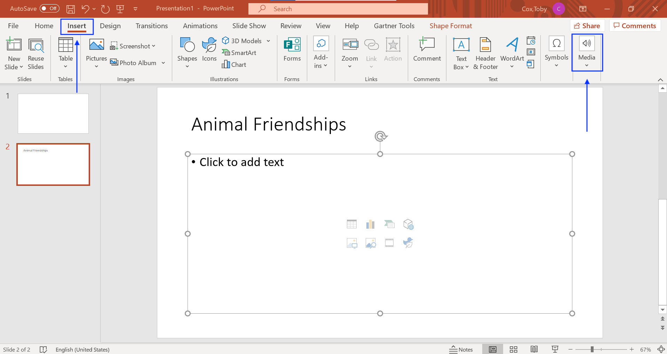Viewport: 667px width, 354px height.
Task: Open Customize Quick Access Toolbar dropdown
Action: click(x=135, y=9)
